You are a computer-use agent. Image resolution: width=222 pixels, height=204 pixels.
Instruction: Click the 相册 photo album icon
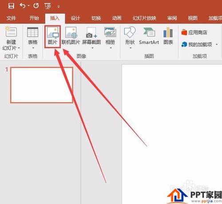[110, 32]
